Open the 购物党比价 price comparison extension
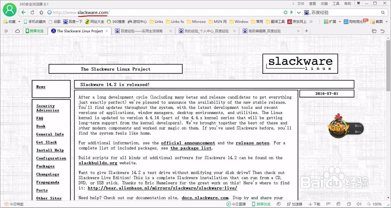This screenshot has height=208, width=391. coord(356,21)
